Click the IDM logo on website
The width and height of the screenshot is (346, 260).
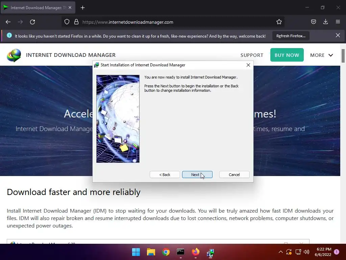tap(14, 55)
